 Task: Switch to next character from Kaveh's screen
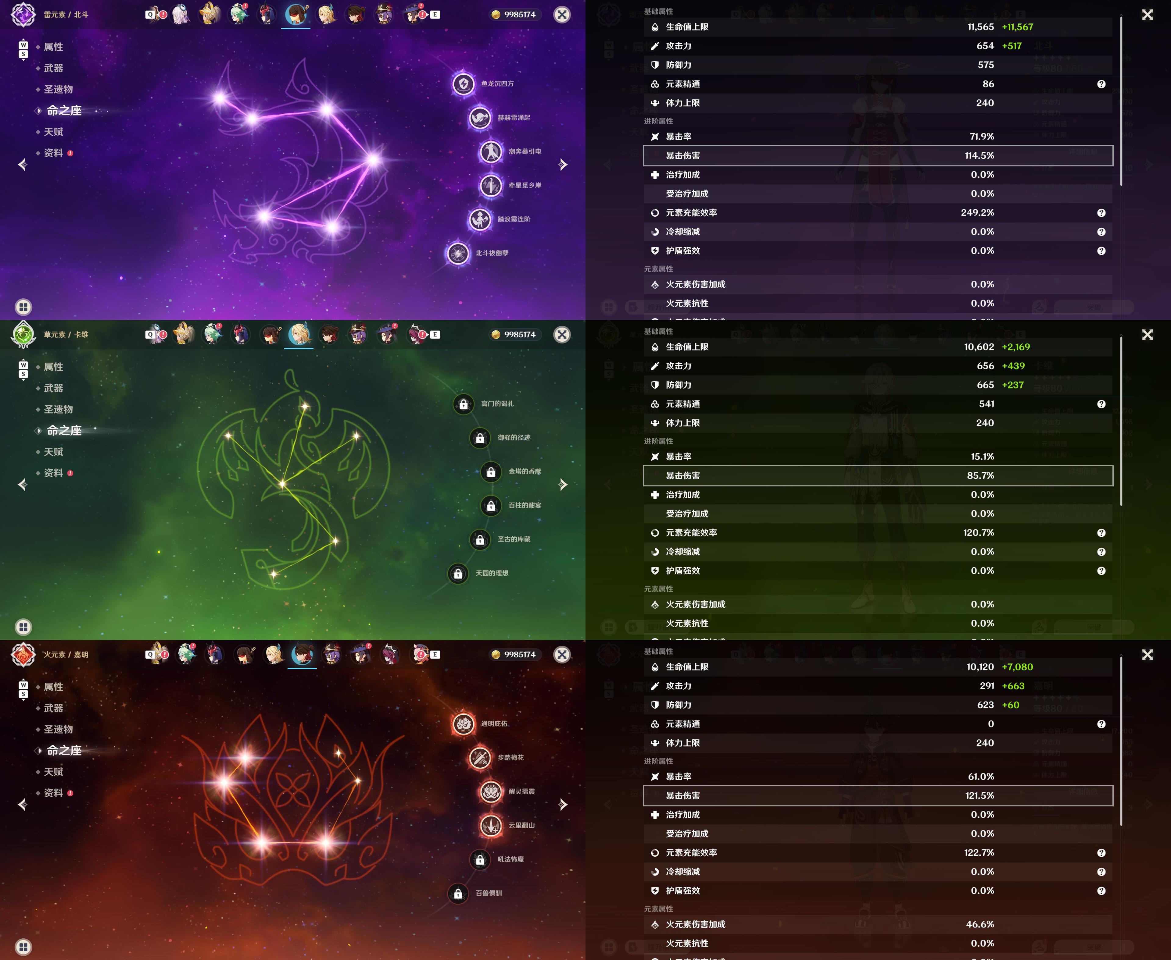(x=563, y=485)
